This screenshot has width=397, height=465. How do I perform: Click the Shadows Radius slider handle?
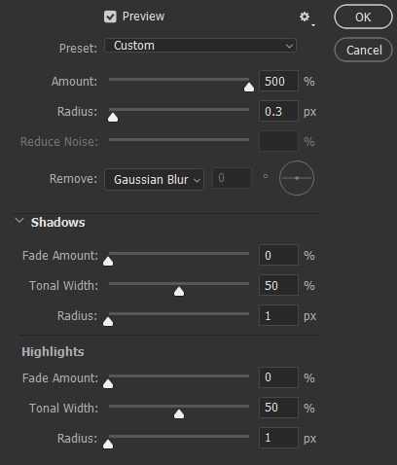pos(108,321)
